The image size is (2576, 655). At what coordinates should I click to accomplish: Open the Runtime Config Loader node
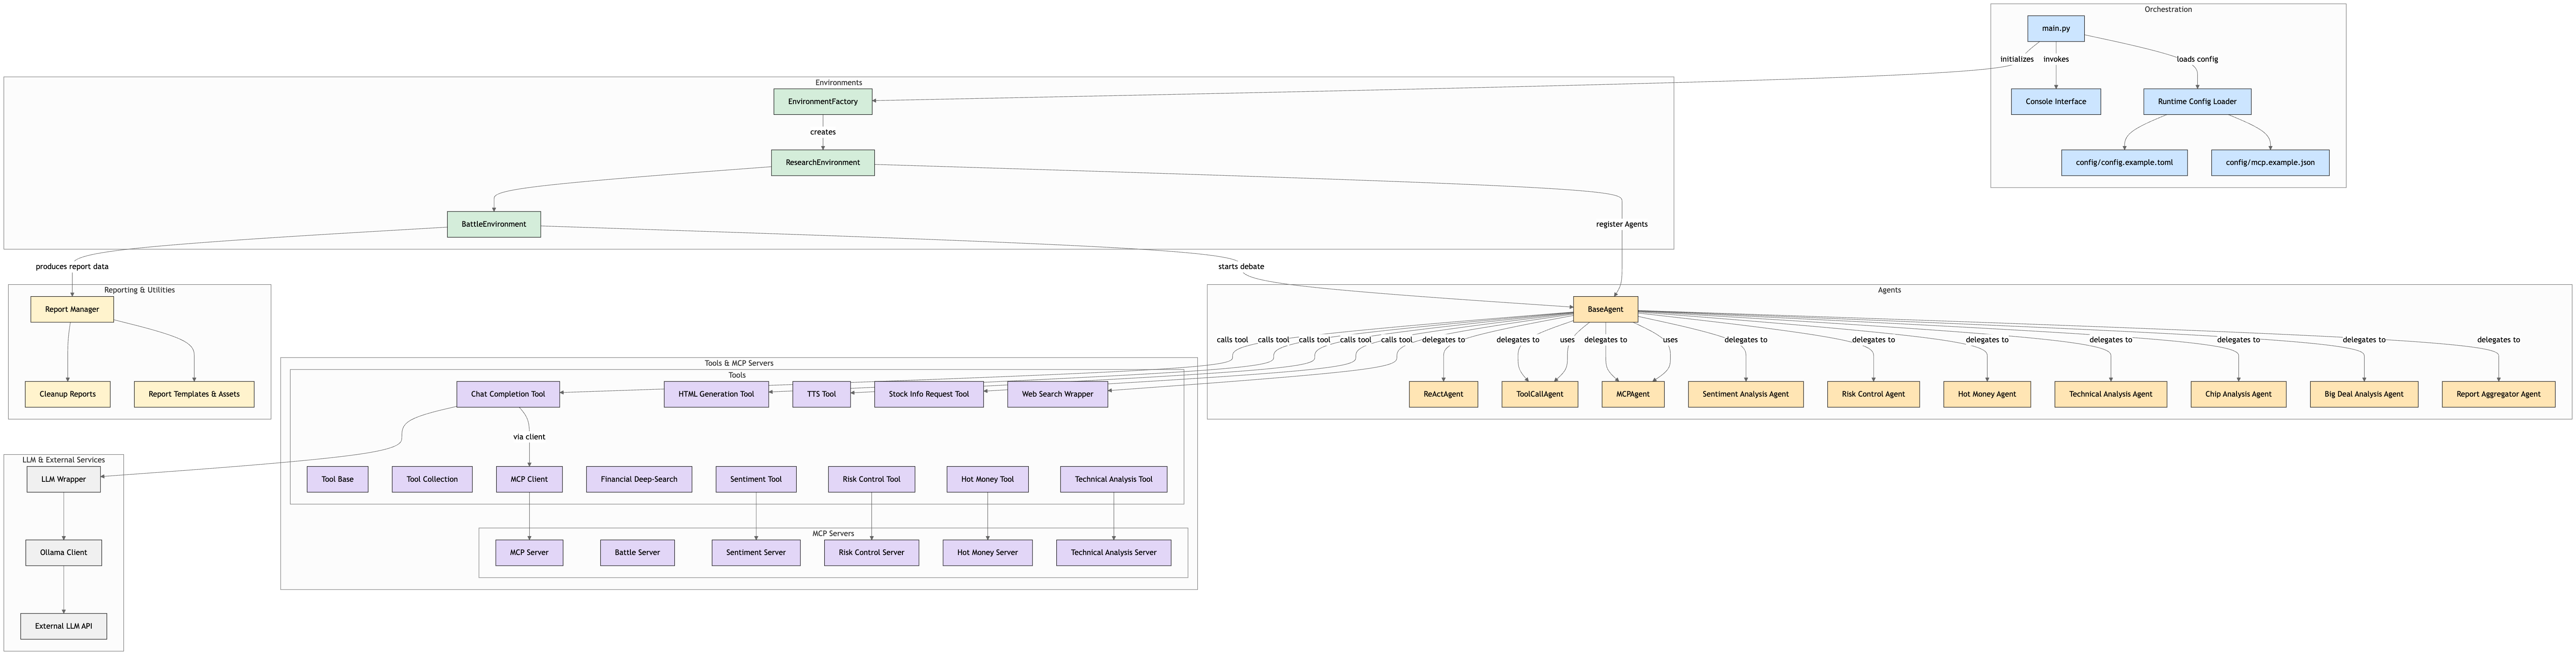tap(2197, 101)
